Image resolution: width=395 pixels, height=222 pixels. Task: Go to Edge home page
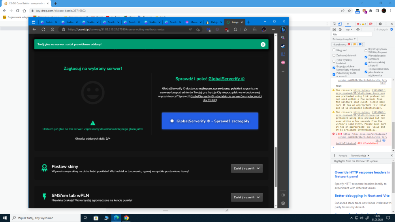click(x=53, y=30)
